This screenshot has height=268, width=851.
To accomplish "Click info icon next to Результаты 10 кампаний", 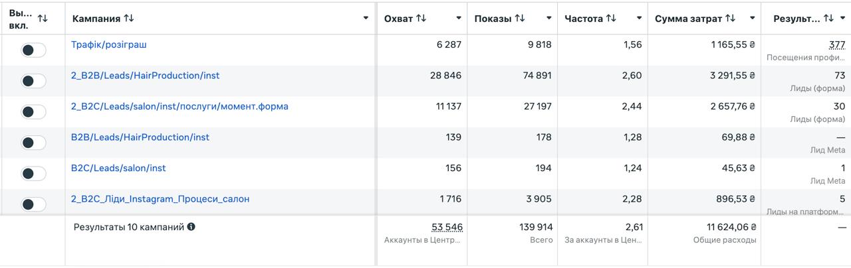I will pos(191,227).
